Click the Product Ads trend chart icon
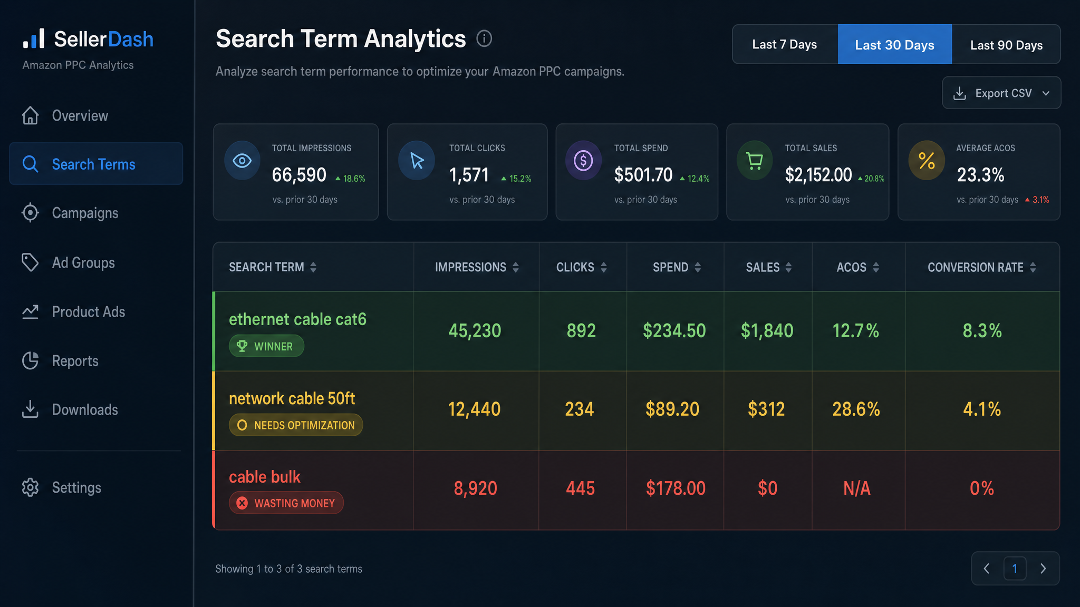This screenshot has height=607, width=1080. coord(30,311)
